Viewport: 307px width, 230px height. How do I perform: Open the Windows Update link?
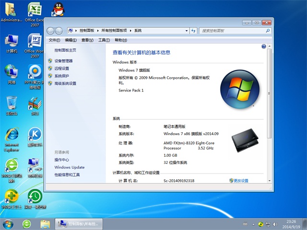pyautogui.click(x=70, y=167)
